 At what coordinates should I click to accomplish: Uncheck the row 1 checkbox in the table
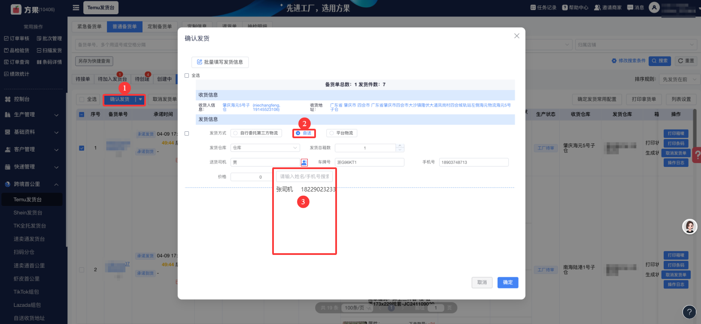[x=82, y=148]
